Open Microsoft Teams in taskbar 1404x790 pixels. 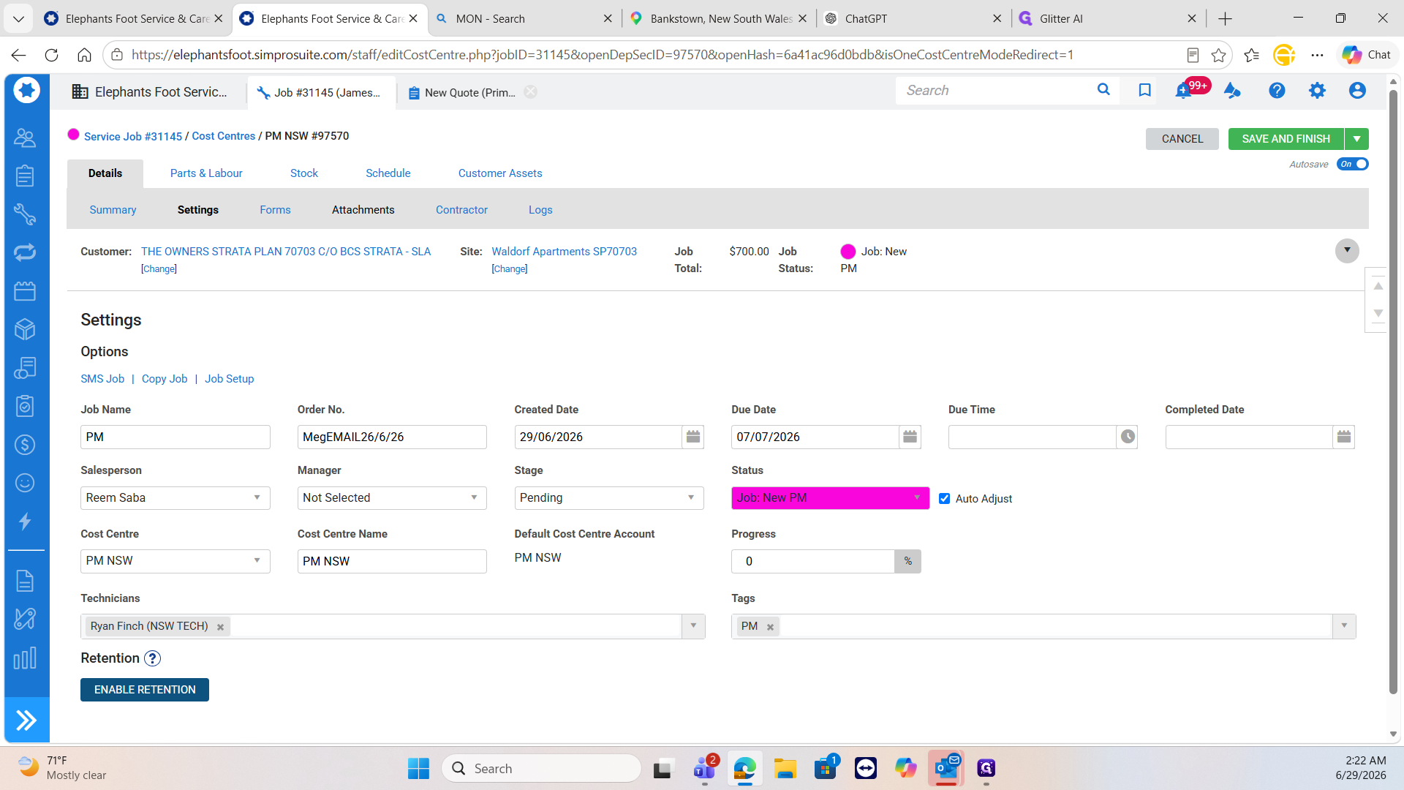click(x=704, y=769)
